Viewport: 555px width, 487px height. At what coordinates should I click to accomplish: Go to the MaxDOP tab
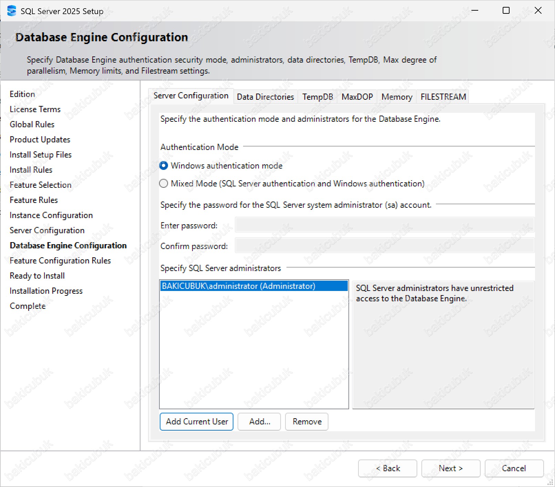pyautogui.click(x=357, y=97)
